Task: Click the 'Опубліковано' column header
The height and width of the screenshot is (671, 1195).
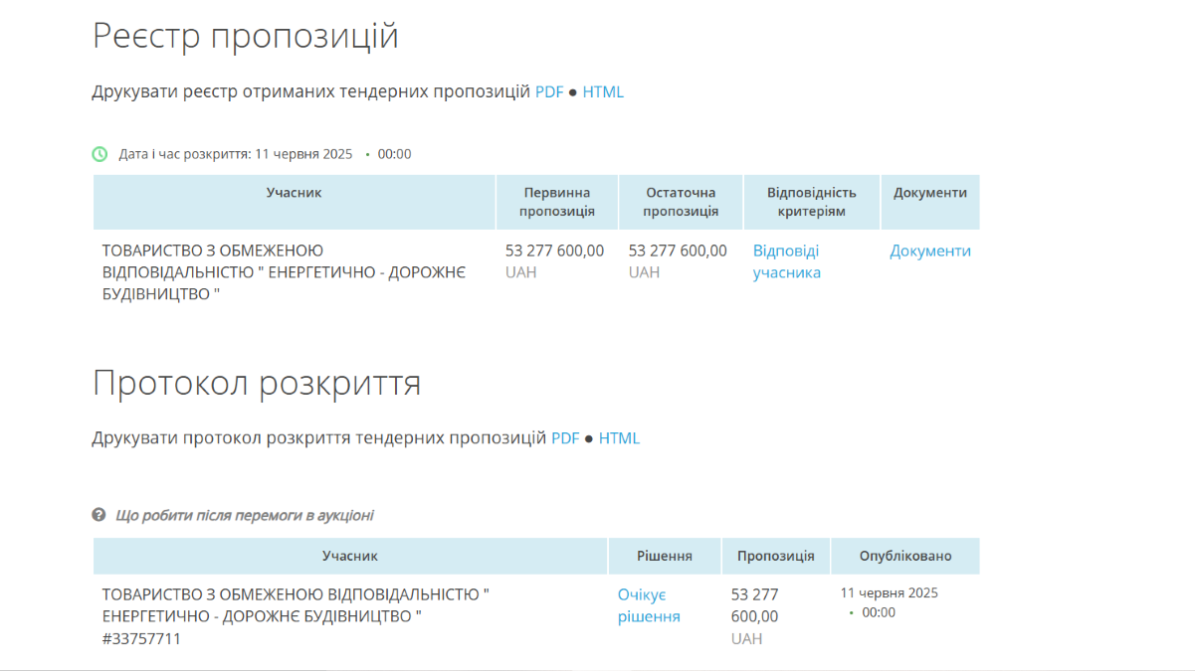Action: point(905,556)
